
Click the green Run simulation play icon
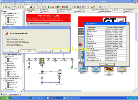pyautogui.click(x=60, y=7)
